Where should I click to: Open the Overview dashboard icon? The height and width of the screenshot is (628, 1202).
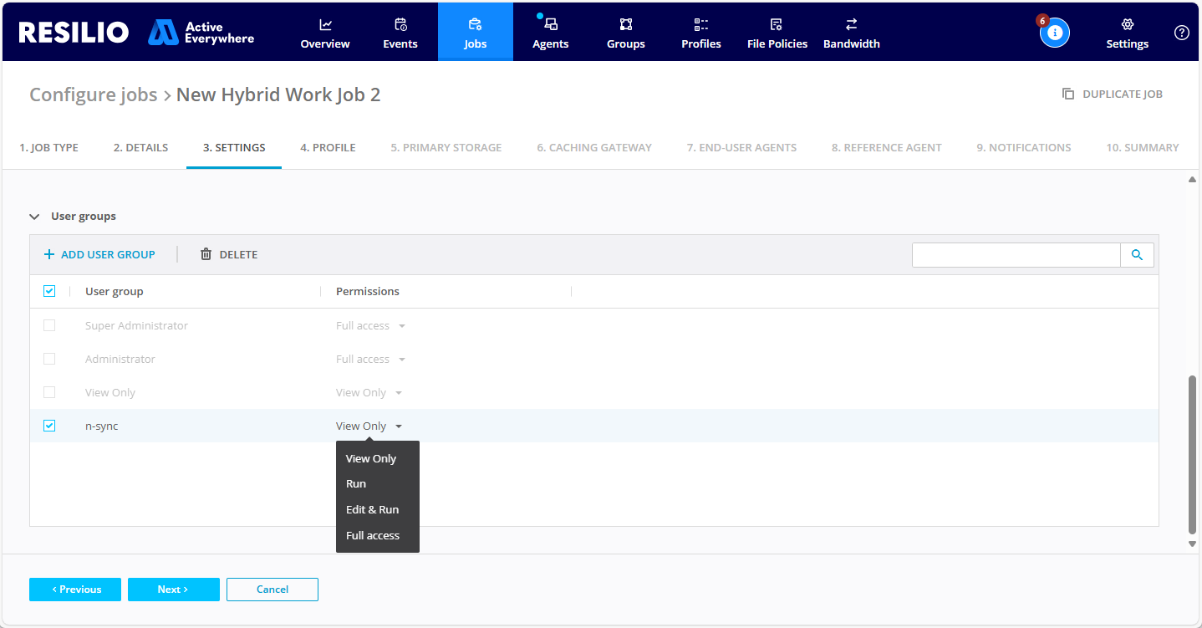click(325, 25)
